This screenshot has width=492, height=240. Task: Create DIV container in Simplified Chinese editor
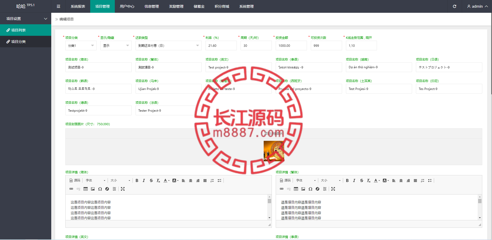(114, 189)
